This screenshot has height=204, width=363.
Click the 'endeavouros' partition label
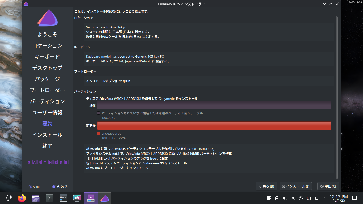pyautogui.click(x=111, y=134)
